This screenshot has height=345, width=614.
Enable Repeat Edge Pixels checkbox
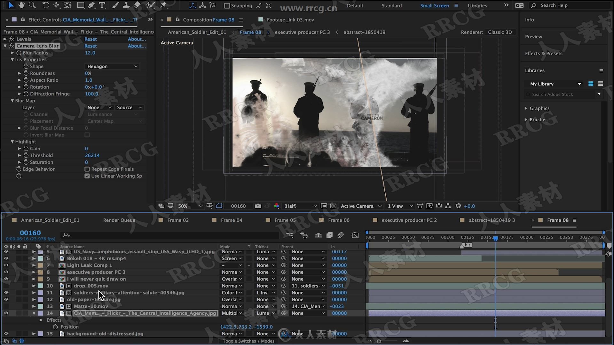(x=87, y=169)
